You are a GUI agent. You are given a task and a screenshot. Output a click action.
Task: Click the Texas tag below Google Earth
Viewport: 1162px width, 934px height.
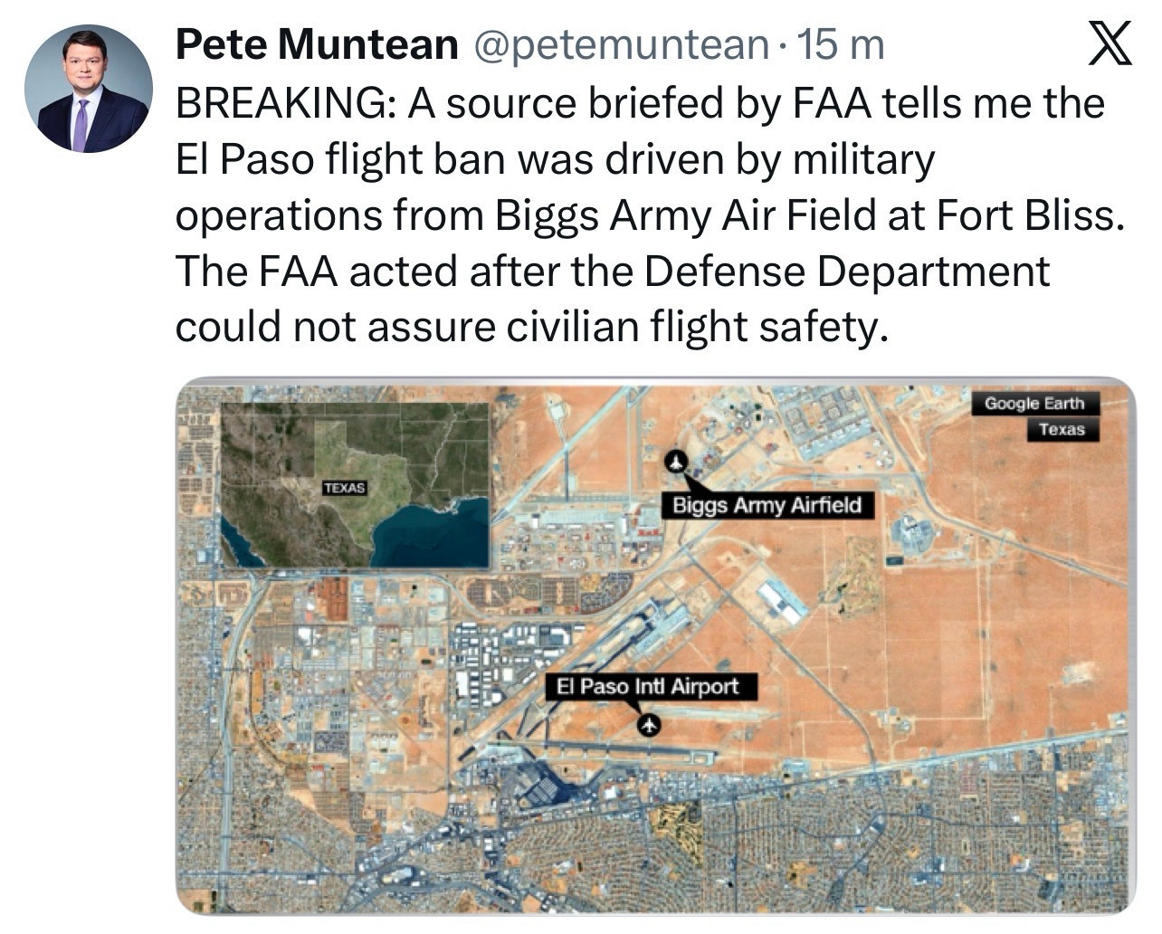1062,429
